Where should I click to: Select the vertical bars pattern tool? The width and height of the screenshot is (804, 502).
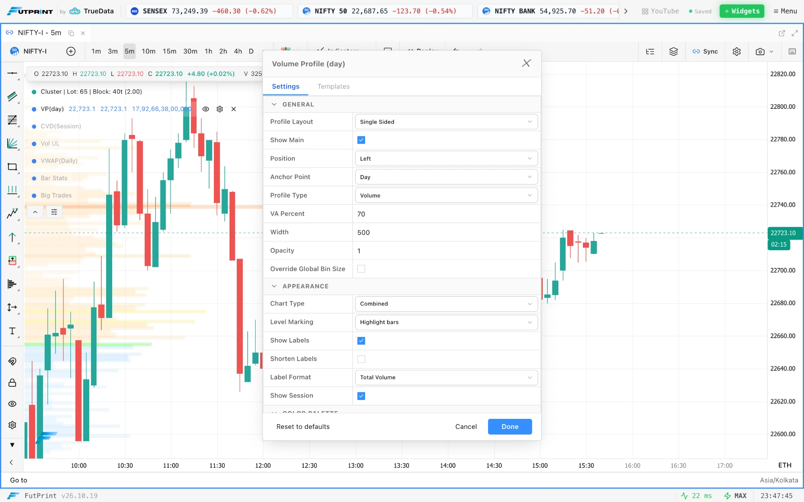click(12, 190)
